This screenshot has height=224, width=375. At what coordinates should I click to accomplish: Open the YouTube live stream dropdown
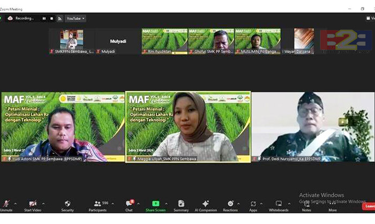point(76,18)
